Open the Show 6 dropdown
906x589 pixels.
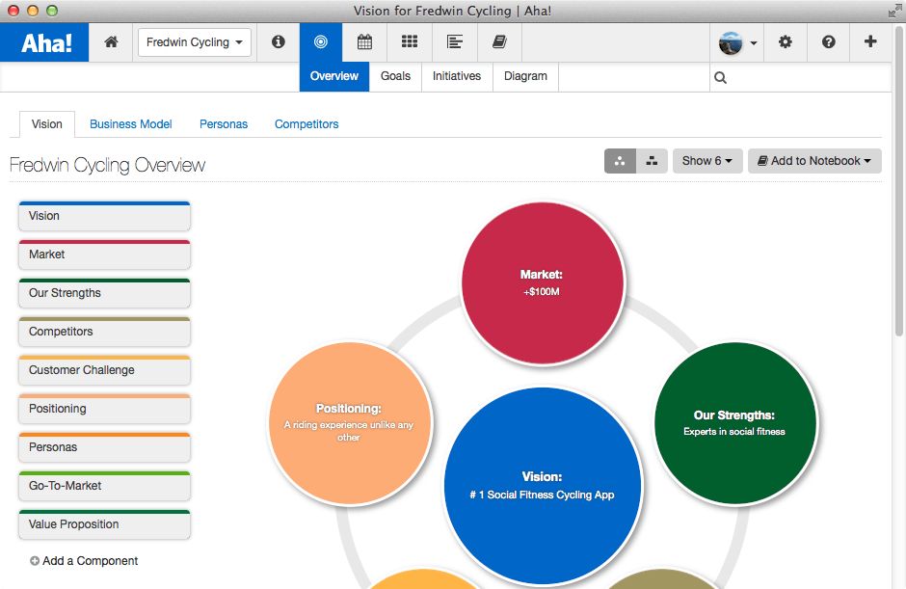click(706, 161)
